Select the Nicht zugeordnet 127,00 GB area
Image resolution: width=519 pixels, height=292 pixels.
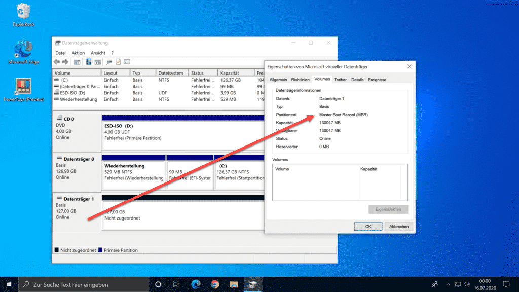click(183, 212)
